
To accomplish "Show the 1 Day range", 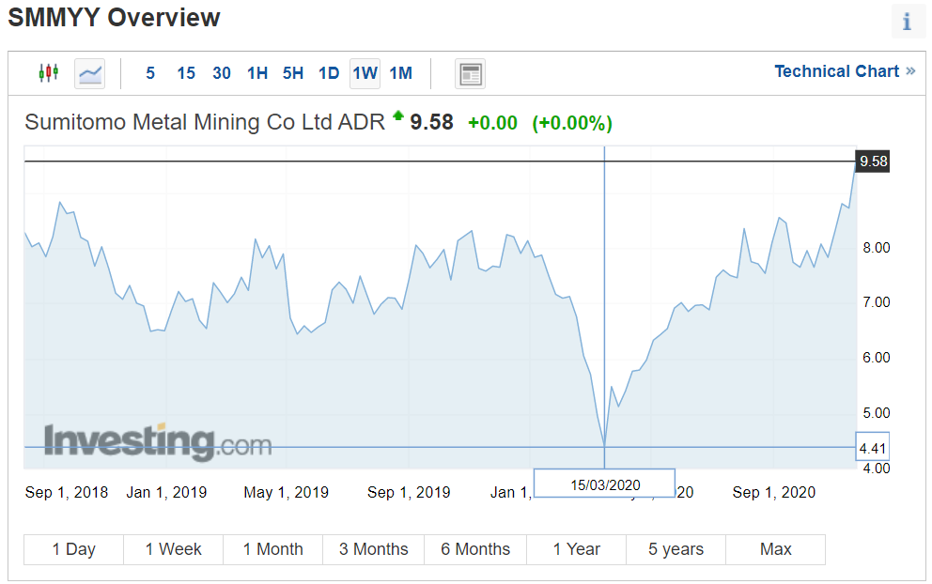I will [x=73, y=549].
